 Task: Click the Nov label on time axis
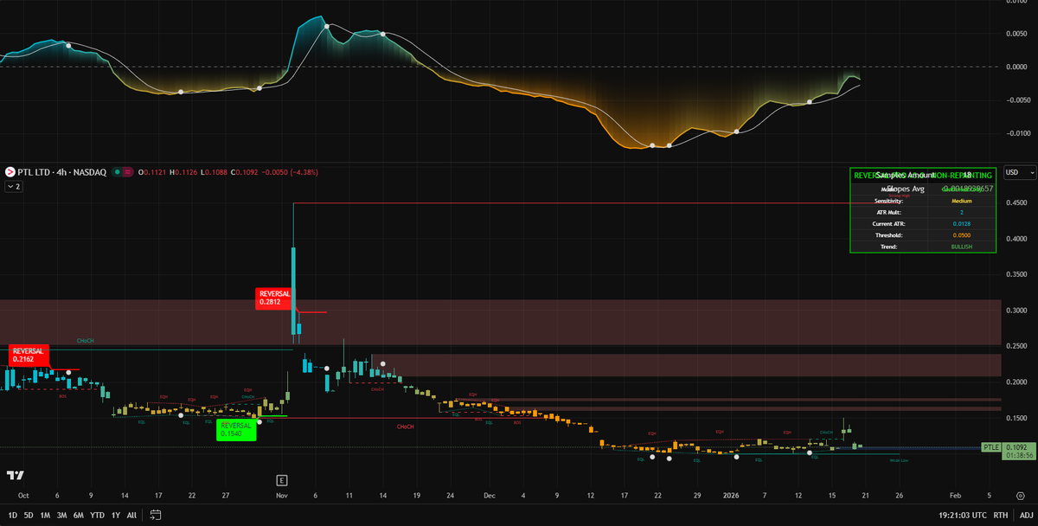pyautogui.click(x=281, y=497)
